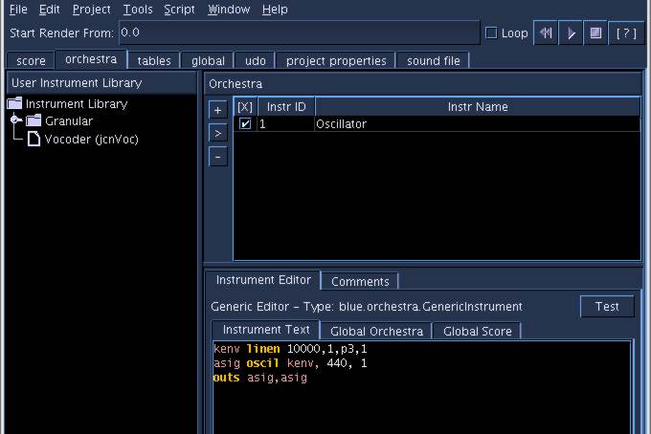
Task: Click the rewind playback icon
Action: pos(546,33)
